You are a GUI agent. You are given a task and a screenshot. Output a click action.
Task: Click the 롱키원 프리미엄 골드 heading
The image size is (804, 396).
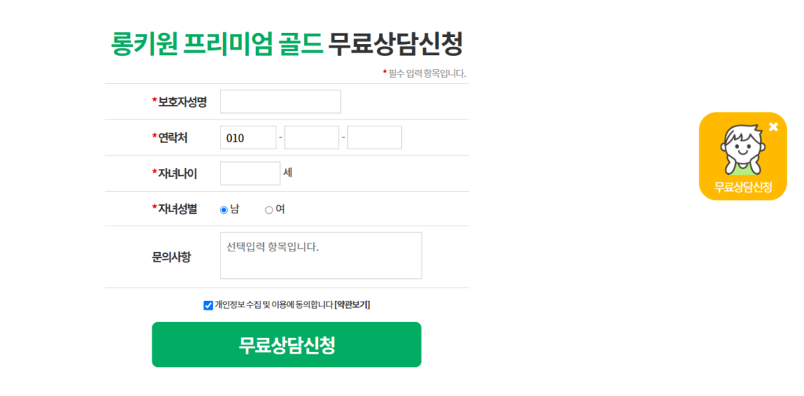pos(217,44)
